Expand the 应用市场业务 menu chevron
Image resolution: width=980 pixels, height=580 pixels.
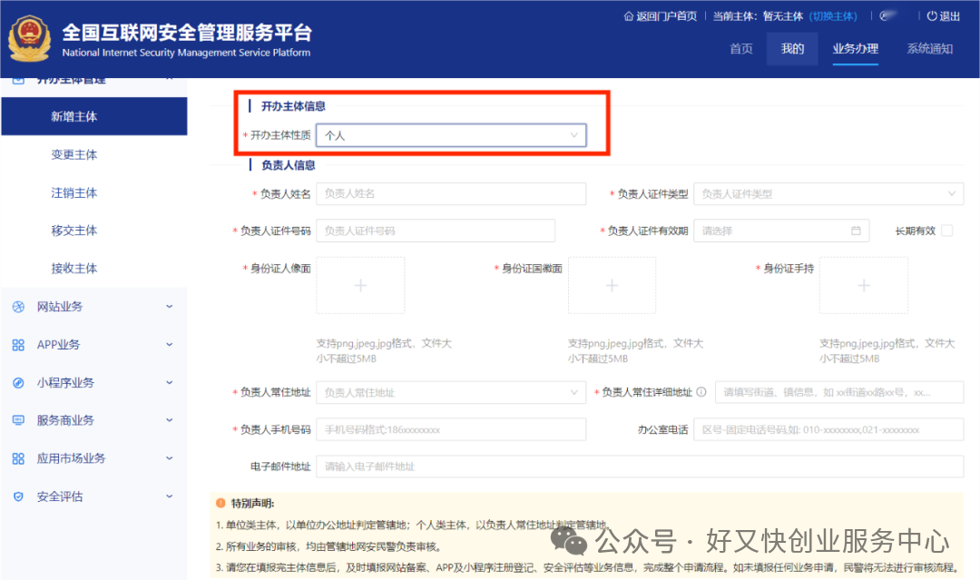pyautogui.click(x=170, y=458)
